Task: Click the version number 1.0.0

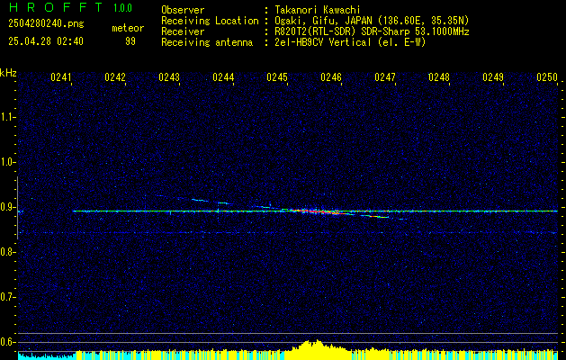Action: click(x=122, y=8)
